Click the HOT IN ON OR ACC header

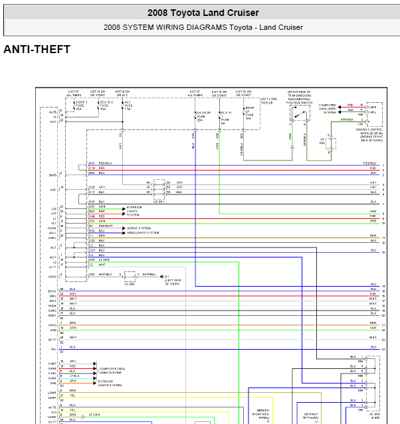pos(122,94)
